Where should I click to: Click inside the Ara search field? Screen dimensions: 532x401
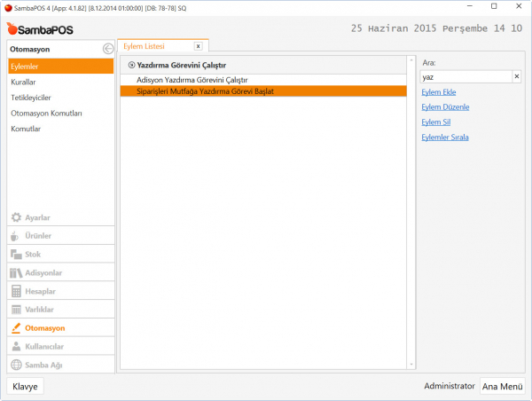tap(465, 77)
